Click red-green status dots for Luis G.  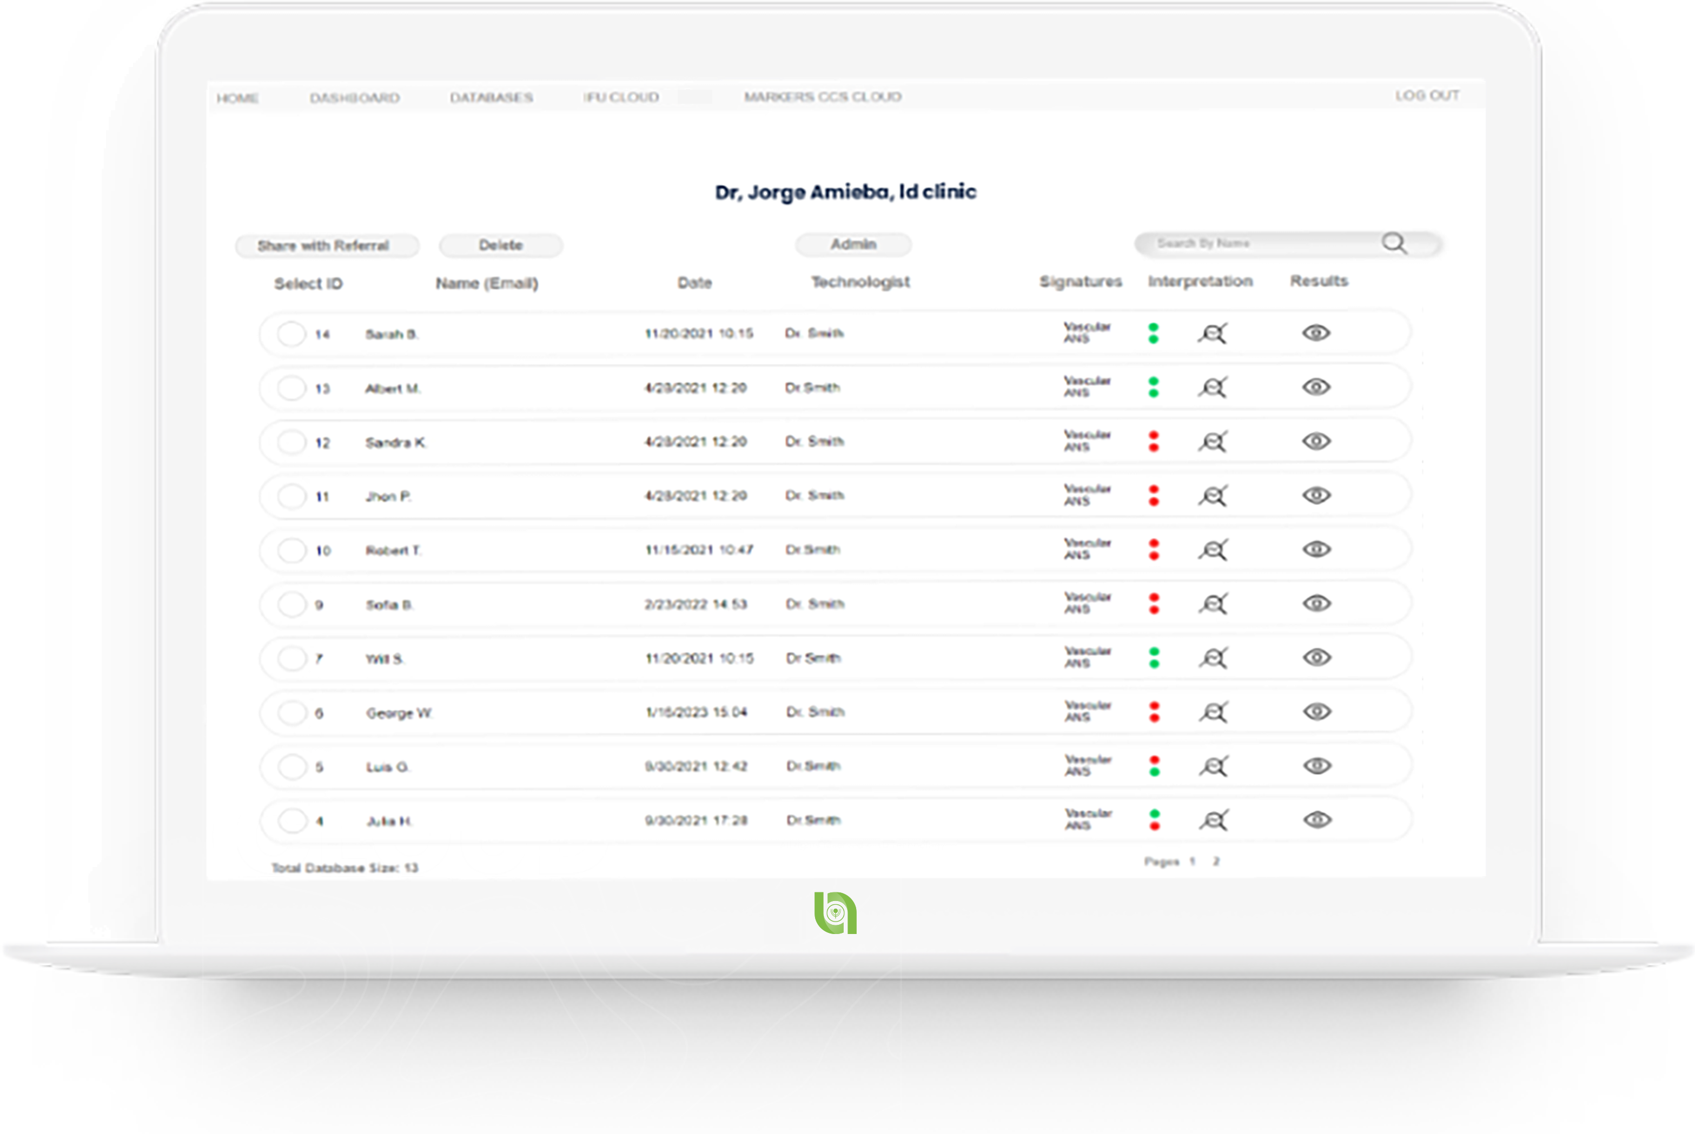pyautogui.click(x=1155, y=766)
